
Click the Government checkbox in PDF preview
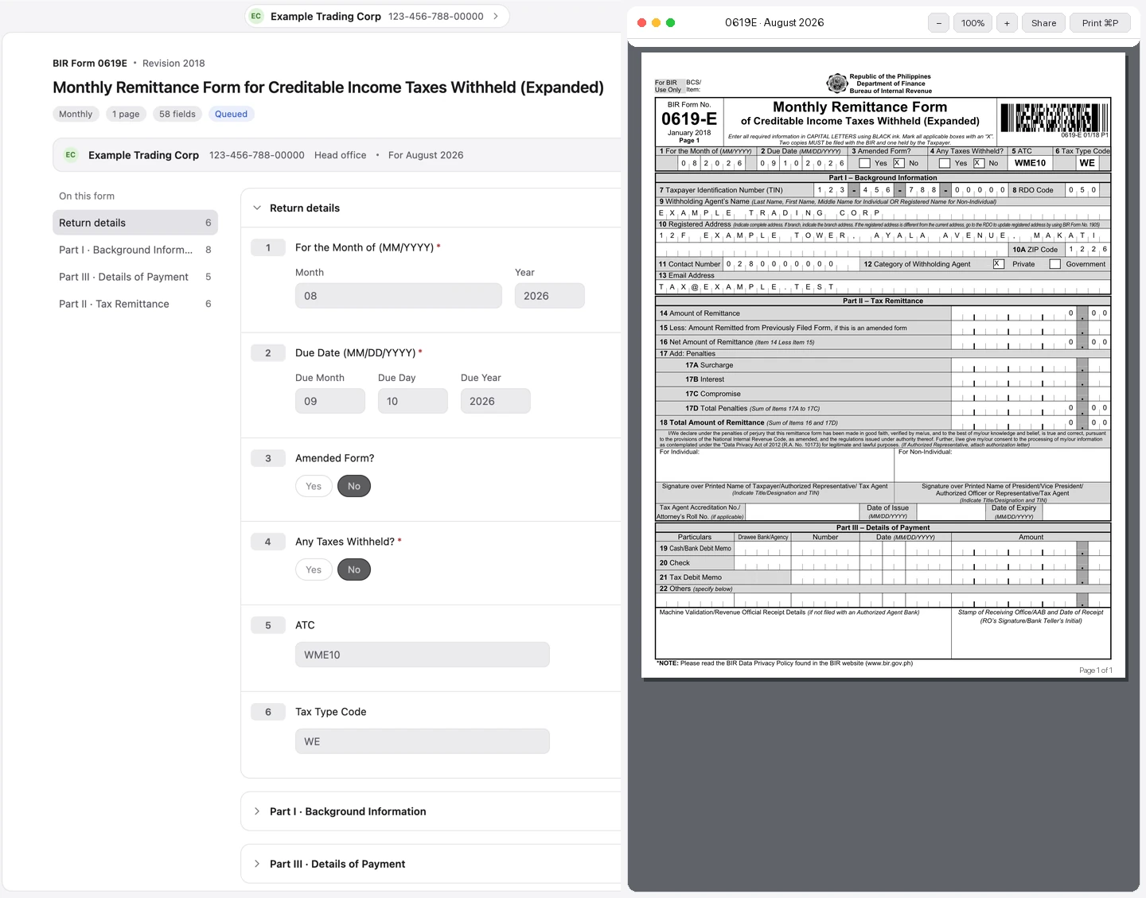click(1055, 264)
